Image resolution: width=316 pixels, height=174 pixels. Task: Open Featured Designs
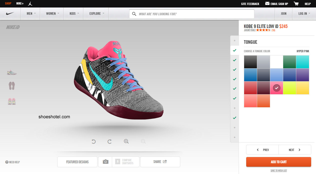(77, 162)
